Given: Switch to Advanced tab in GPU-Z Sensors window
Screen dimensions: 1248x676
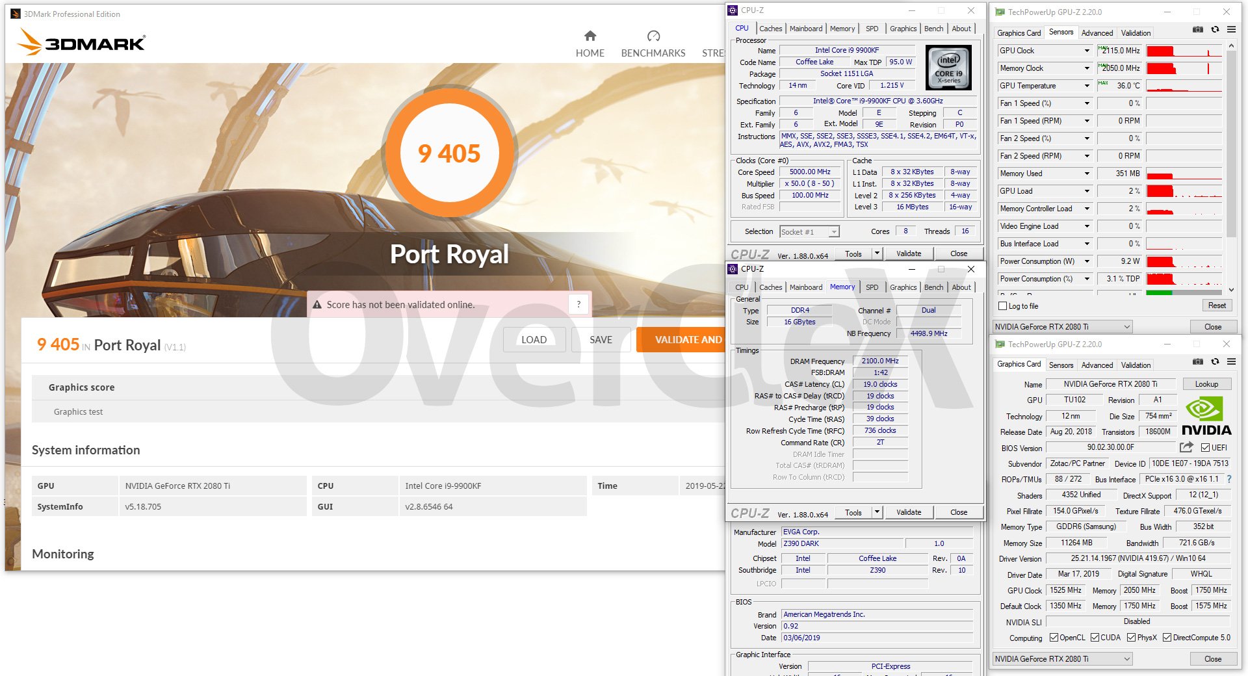Looking at the screenshot, I should click(1097, 33).
